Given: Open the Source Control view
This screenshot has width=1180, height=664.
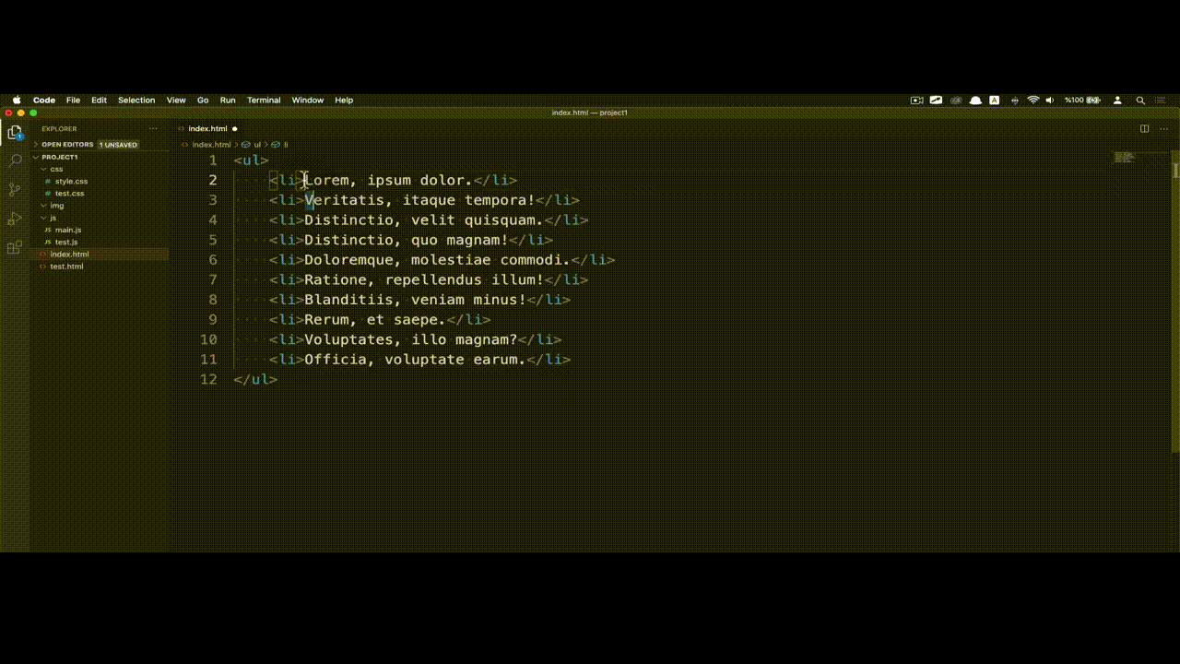Looking at the screenshot, I should pos(15,189).
